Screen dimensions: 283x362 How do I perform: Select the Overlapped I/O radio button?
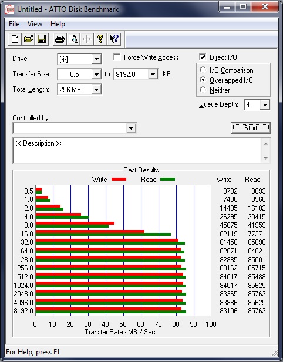click(x=203, y=80)
